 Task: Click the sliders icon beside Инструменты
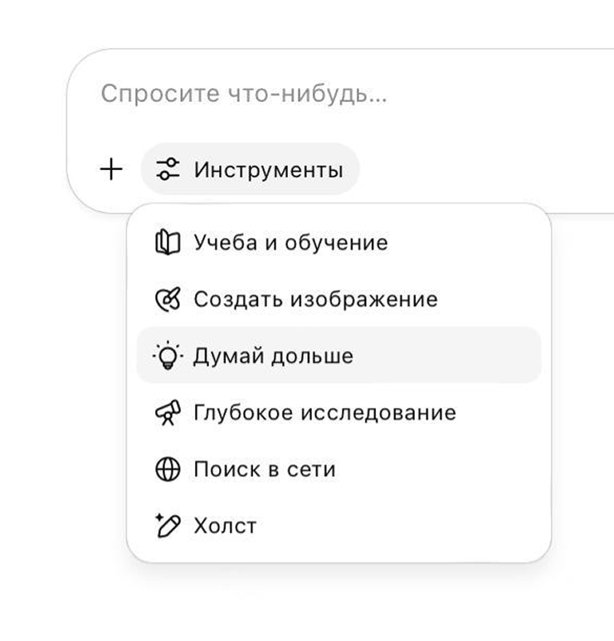coord(168,169)
